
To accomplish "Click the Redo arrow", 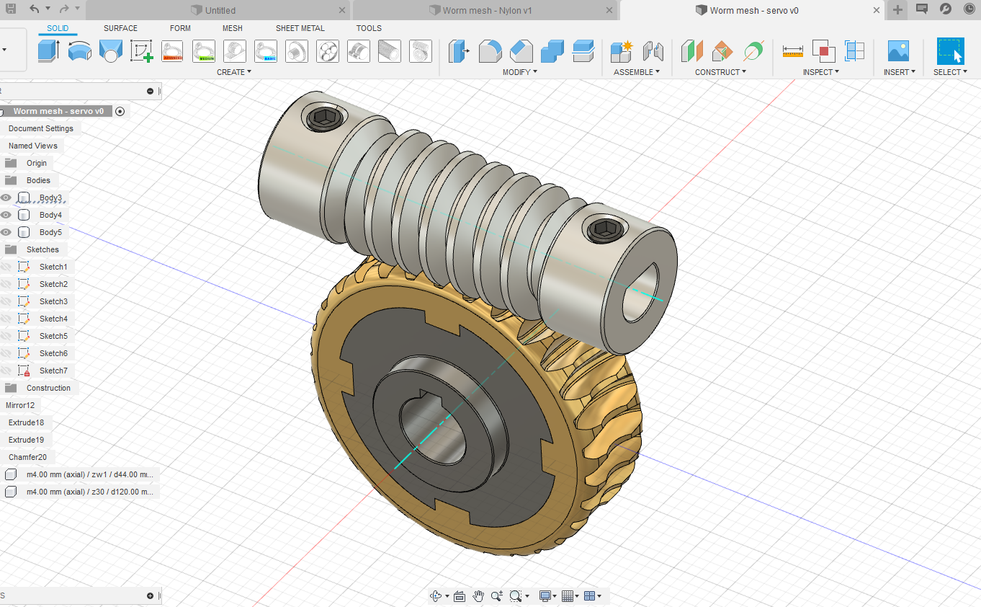I will click(x=63, y=9).
